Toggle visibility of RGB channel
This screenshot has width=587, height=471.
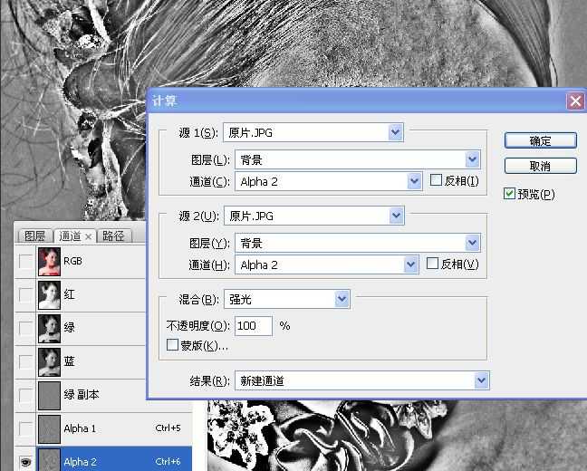pos(25,262)
